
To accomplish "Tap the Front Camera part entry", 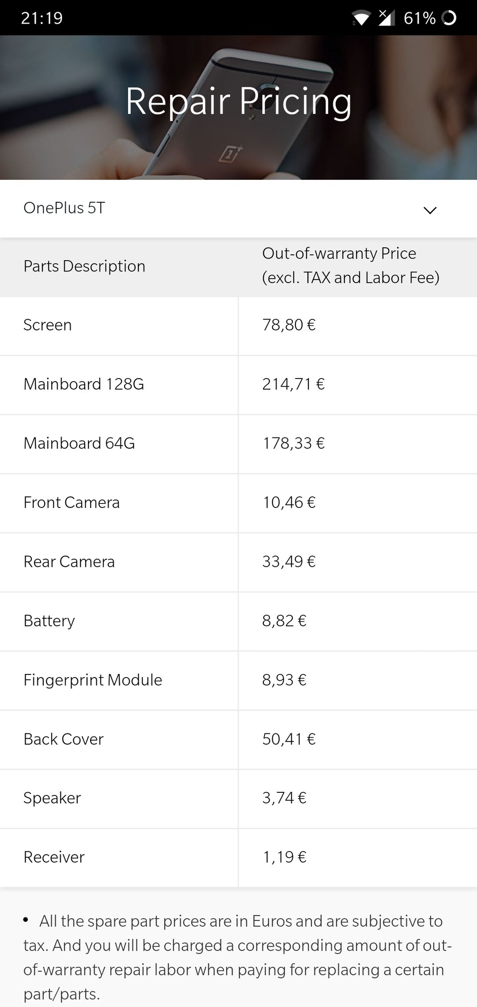I will click(x=71, y=503).
